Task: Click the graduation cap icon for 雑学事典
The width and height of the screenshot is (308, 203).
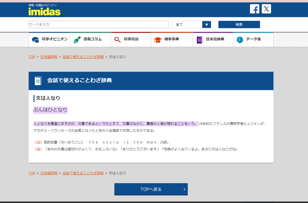Action: tap(158, 40)
